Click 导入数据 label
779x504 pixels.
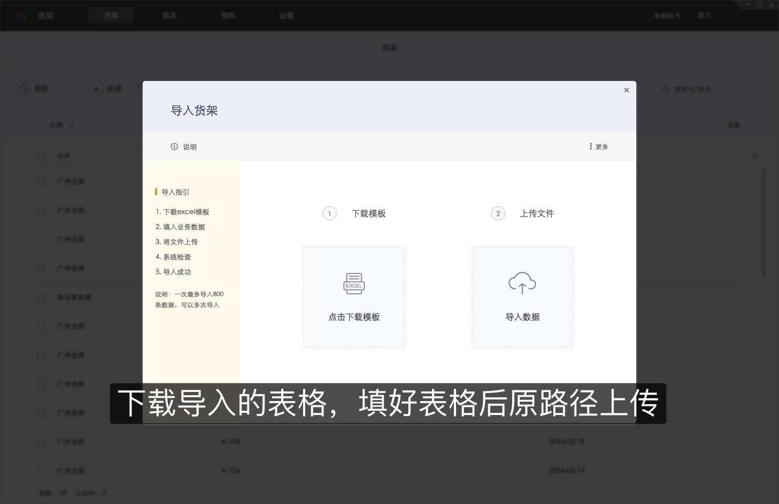coord(523,317)
